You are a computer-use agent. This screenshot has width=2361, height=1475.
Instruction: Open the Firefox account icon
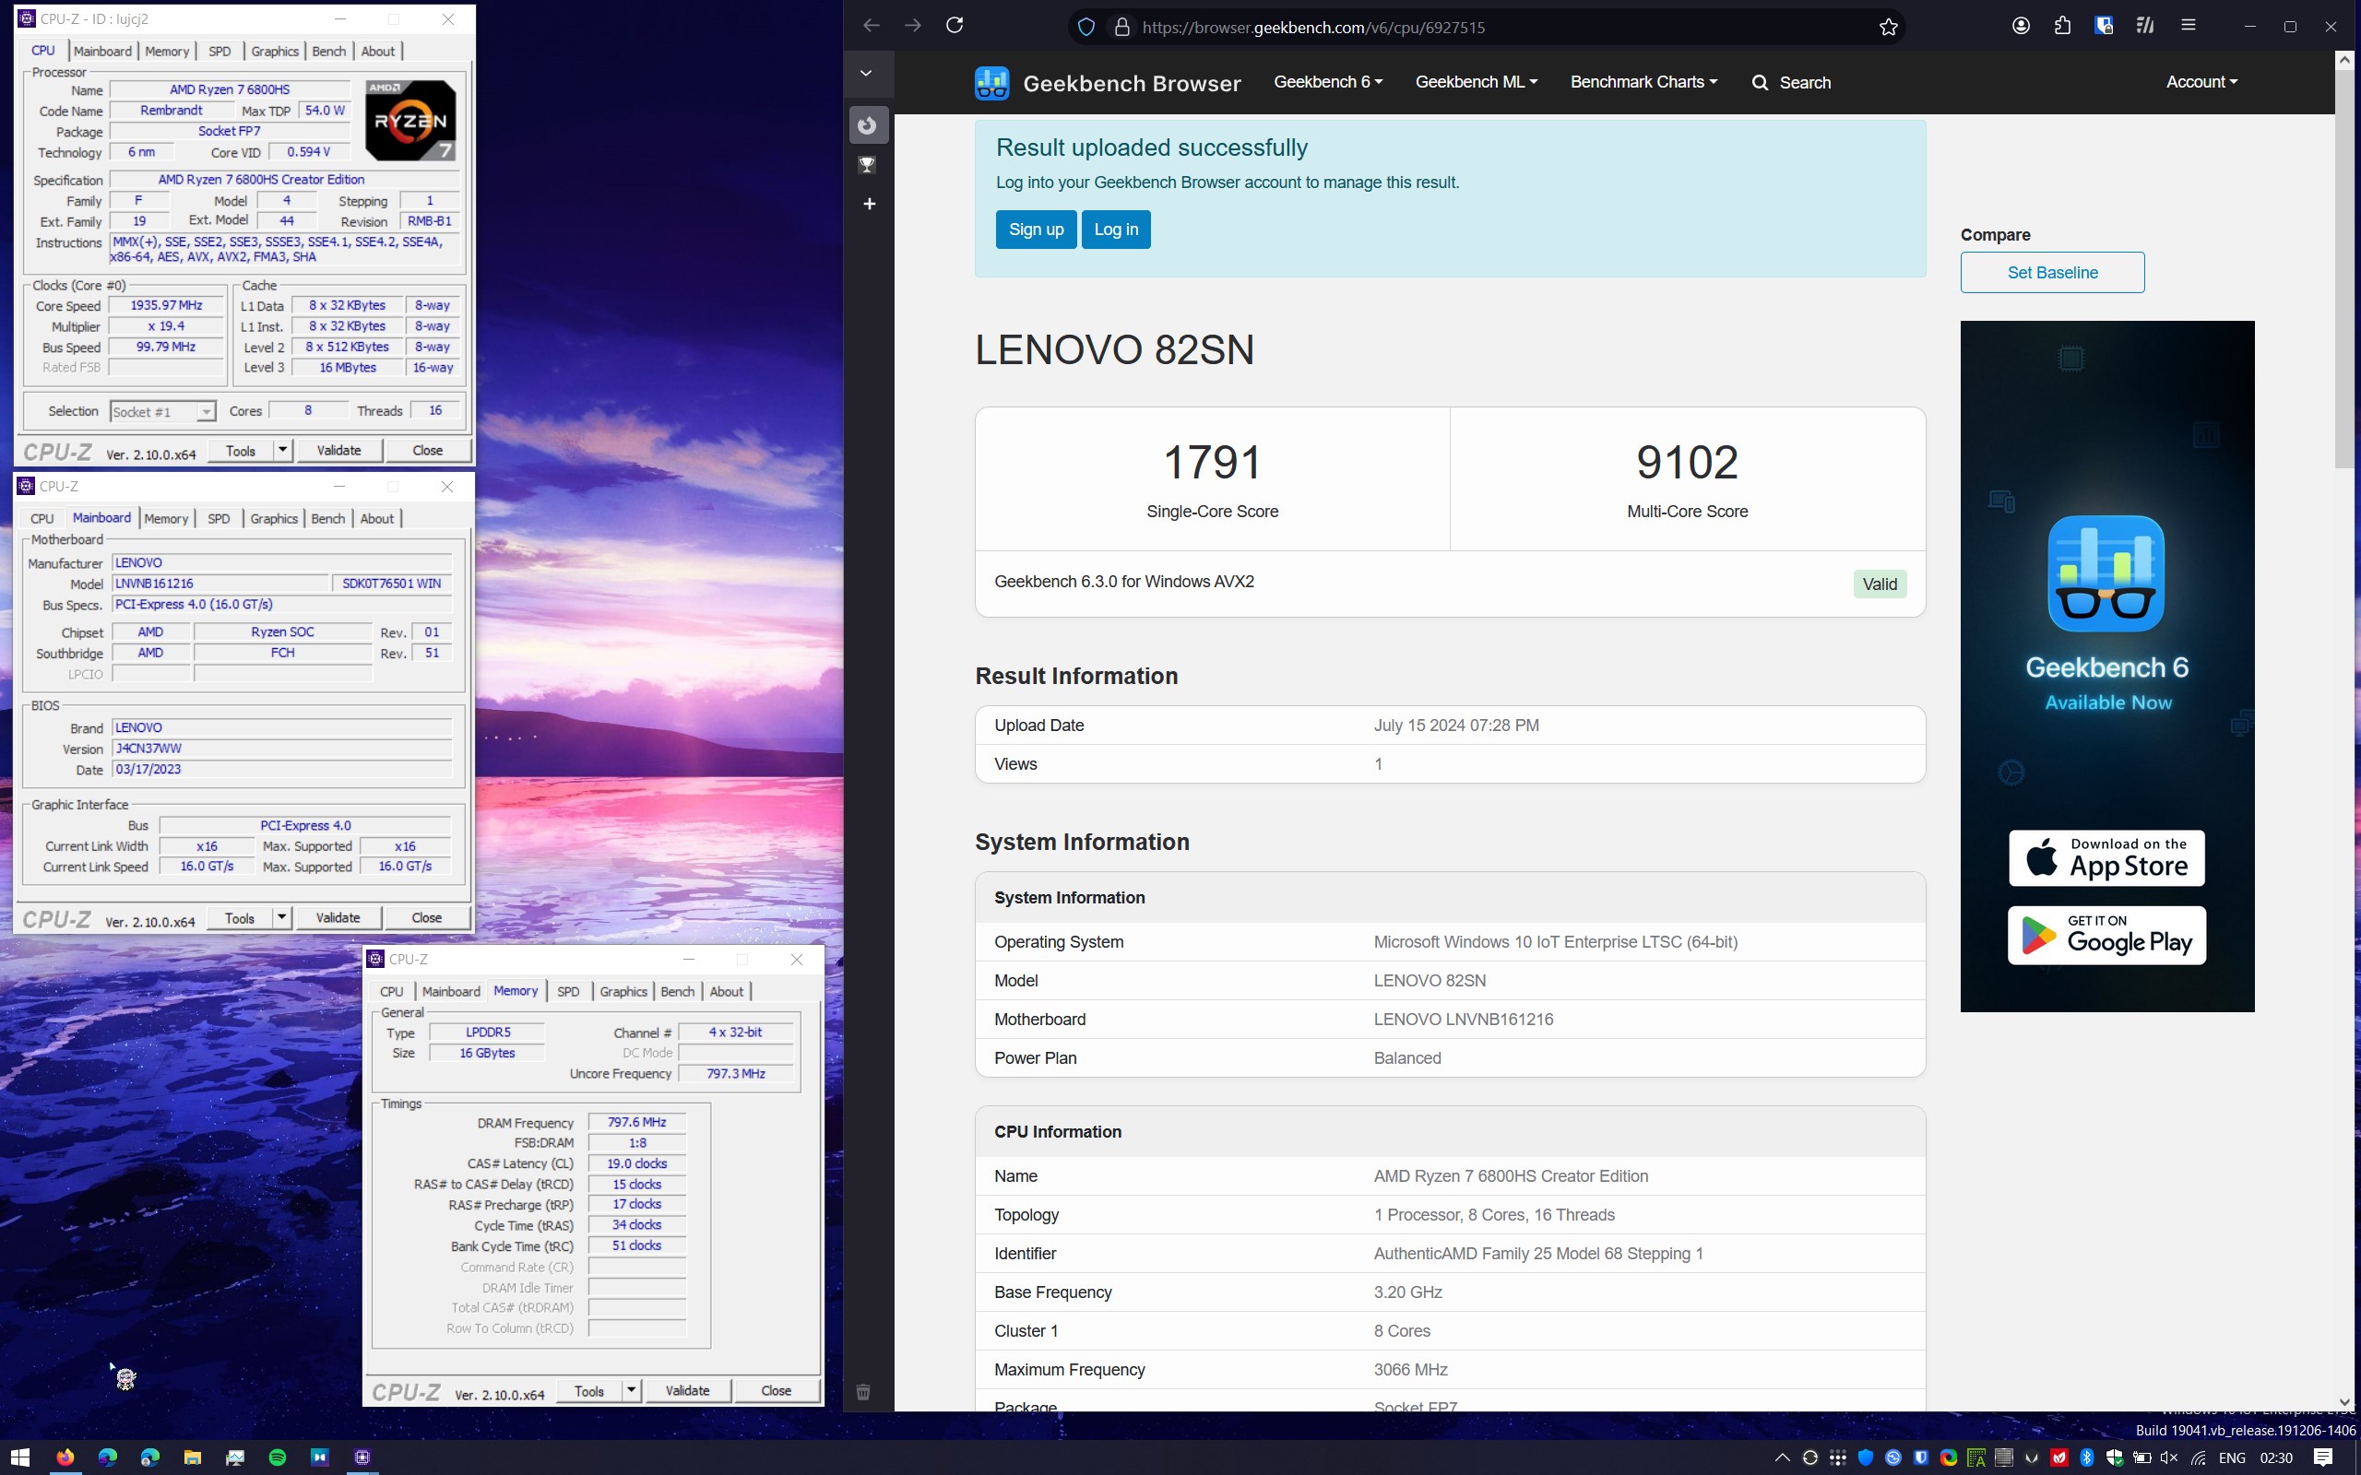pos(2021,27)
